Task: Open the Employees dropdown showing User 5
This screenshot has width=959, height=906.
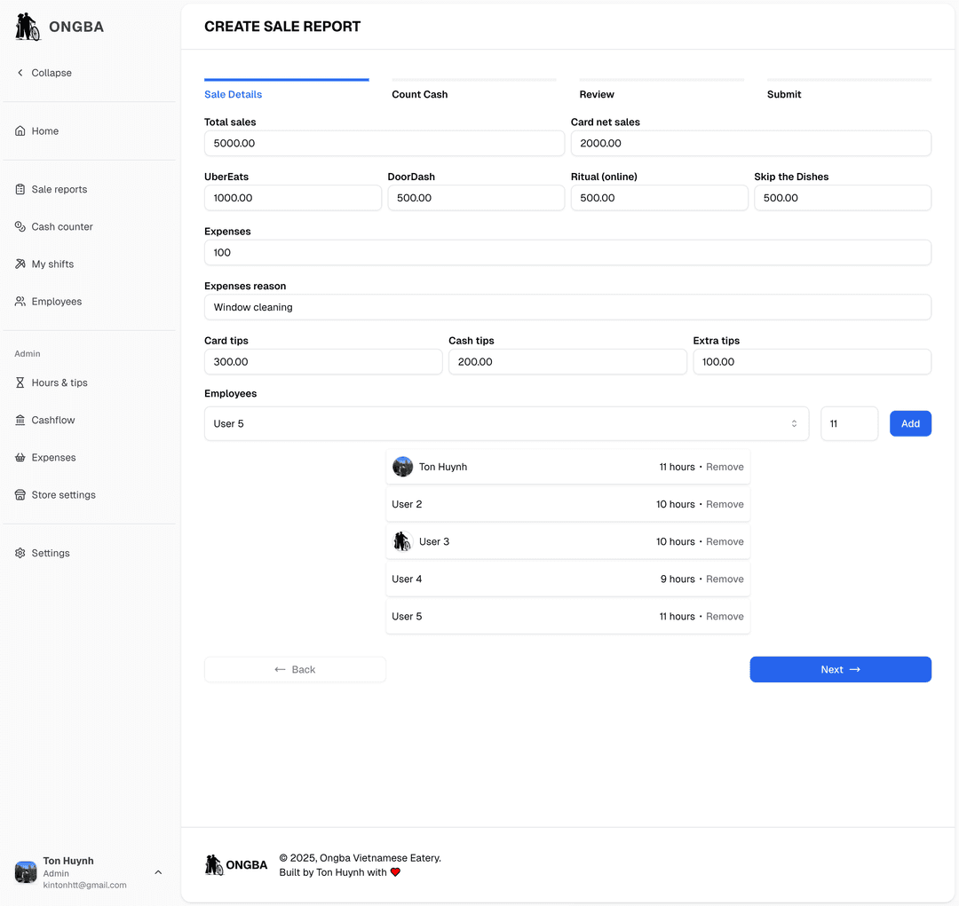Action: (x=506, y=423)
